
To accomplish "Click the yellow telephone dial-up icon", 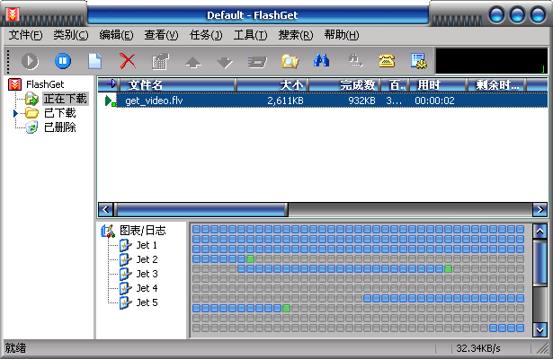I will click(386, 61).
